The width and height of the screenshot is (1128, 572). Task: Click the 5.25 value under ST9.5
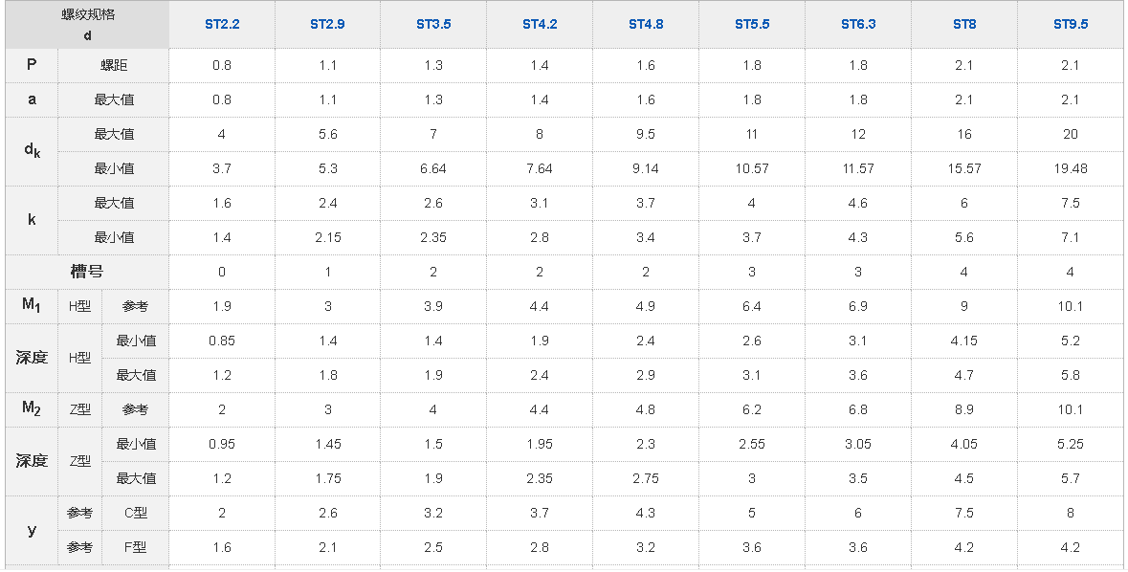click(x=1071, y=444)
